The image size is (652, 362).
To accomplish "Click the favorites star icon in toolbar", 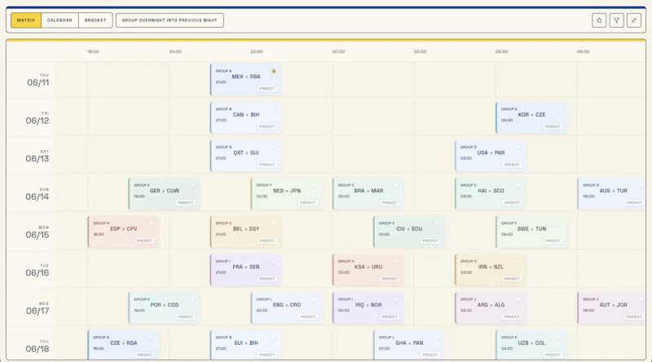I will point(599,20).
